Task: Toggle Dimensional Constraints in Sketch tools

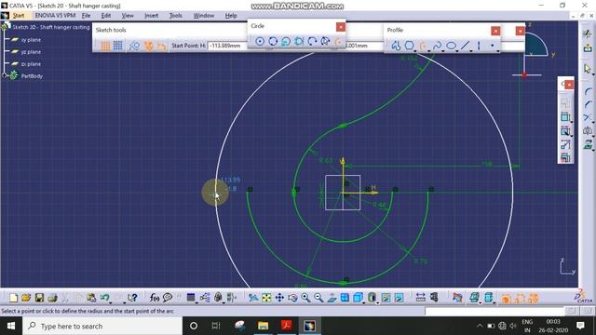Action: 161,46
